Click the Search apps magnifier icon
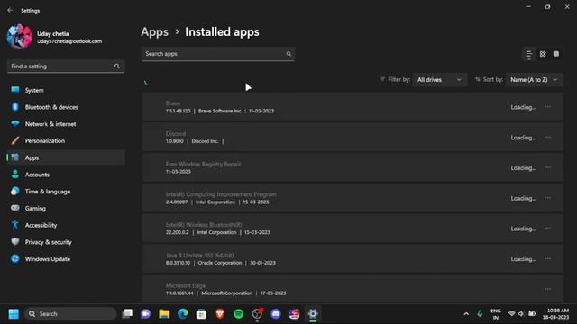 [x=288, y=54]
